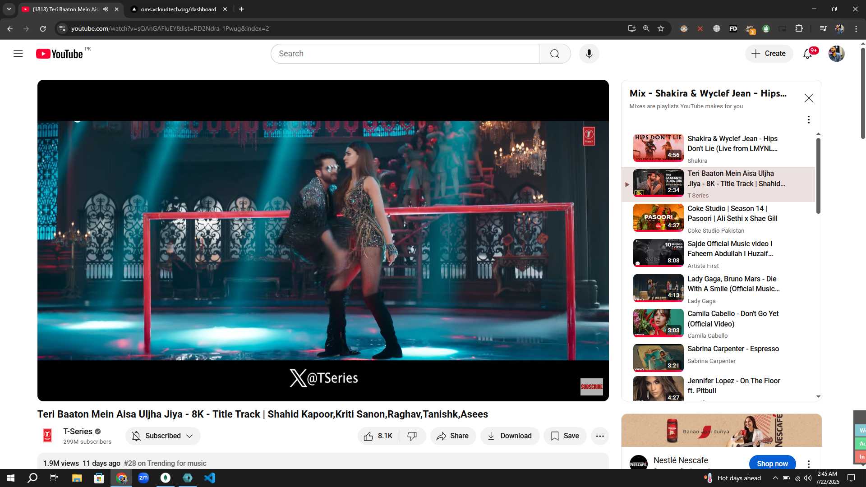Open Nescafe ad three-dot options
Viewport: 866px width, 487px height.
pos(809,464)
